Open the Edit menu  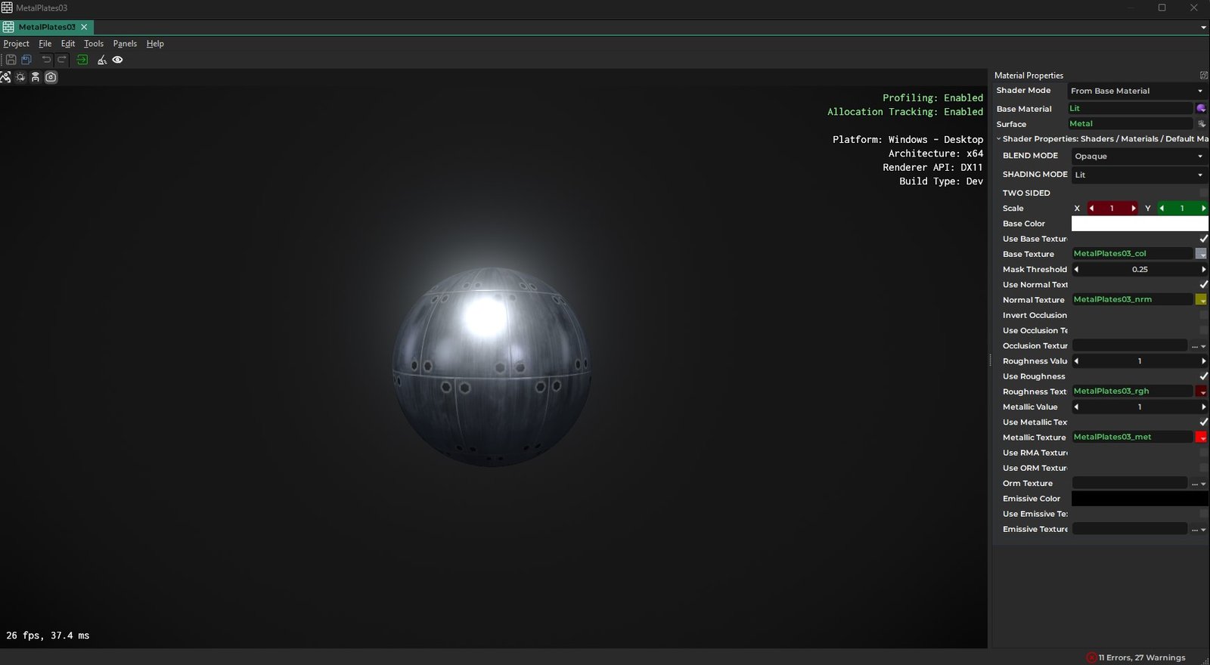tap(68, 44)
